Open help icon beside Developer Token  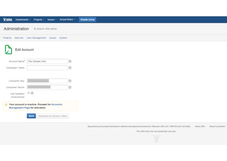(70, 68)
